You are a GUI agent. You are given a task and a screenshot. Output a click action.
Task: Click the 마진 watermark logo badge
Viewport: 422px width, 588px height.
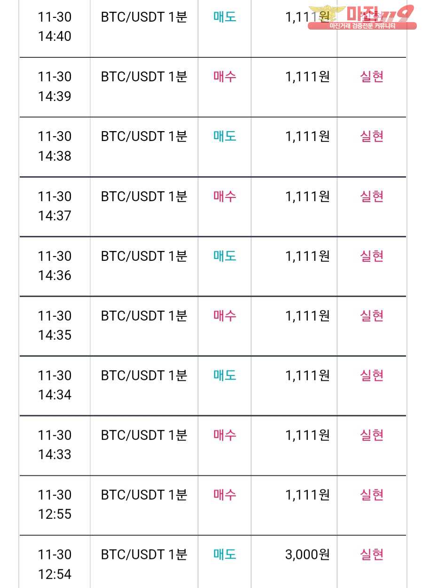362,17
